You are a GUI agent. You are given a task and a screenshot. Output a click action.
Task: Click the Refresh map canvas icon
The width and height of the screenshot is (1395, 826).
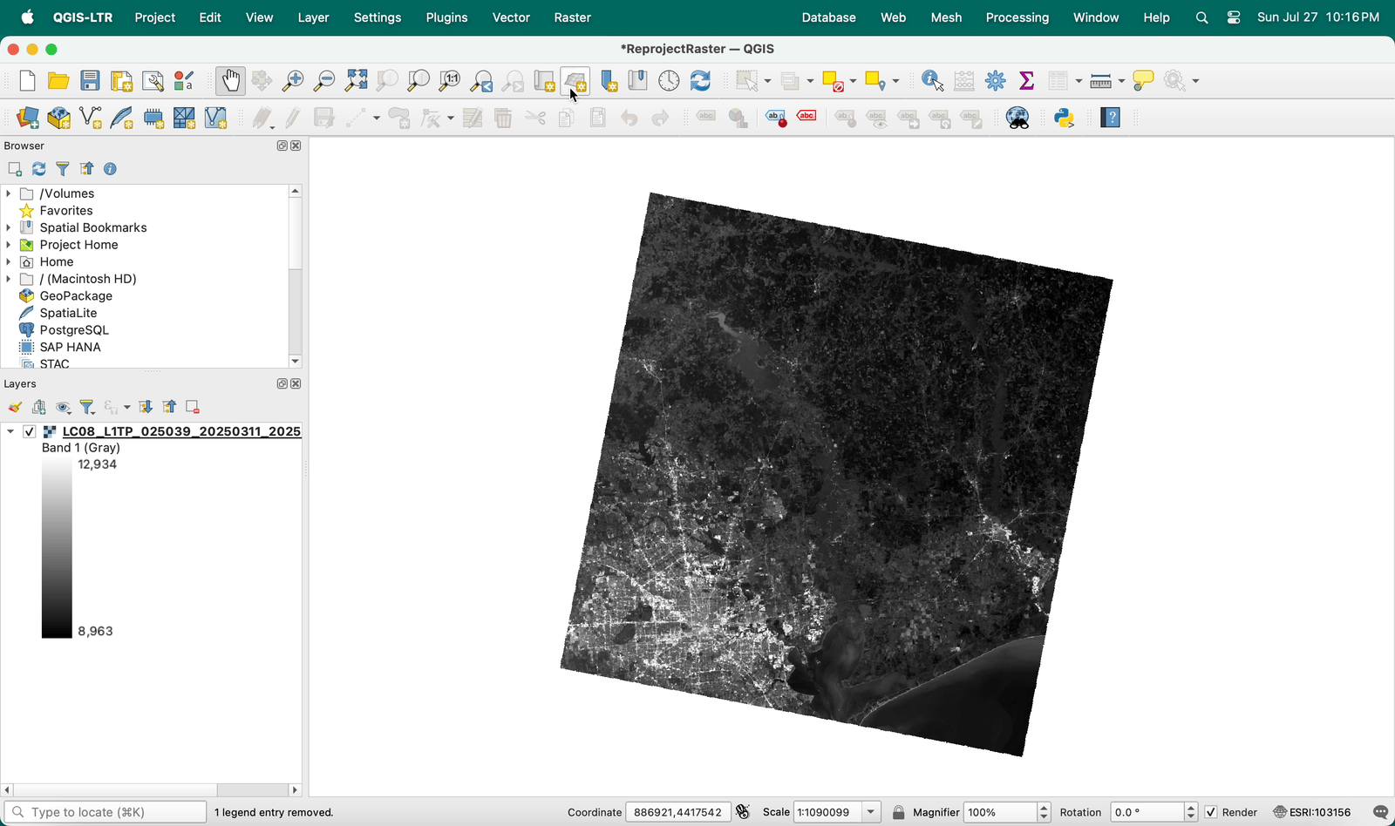(700, 81)
